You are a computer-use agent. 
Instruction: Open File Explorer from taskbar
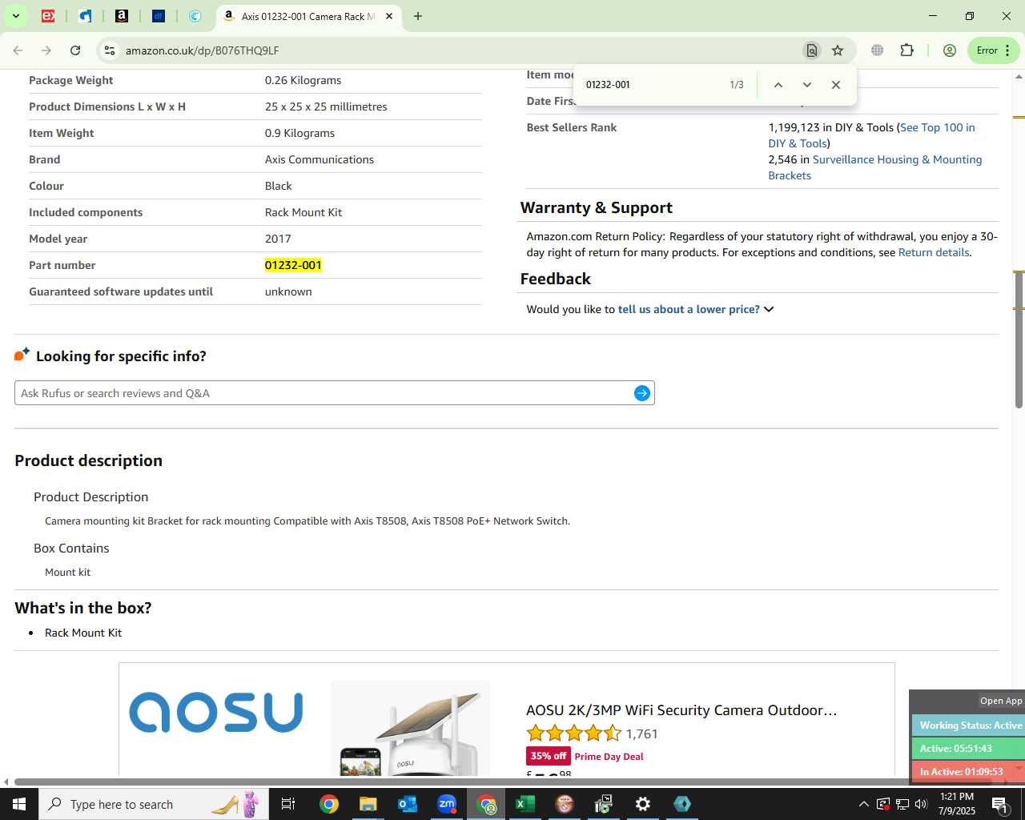point(368,804)
